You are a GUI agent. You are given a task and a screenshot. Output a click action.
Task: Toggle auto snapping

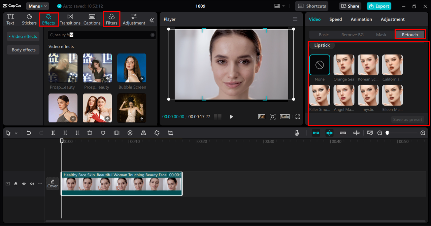[329, 133]
